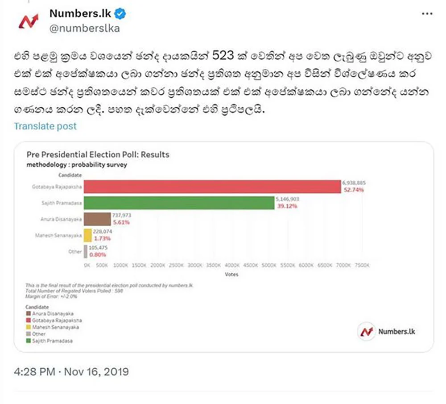Click the gray Other bar

[x=85, y=251]
